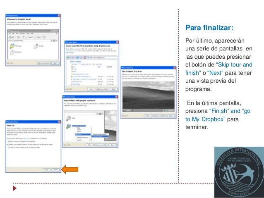
Task: Click the Search button in My Documents toolbar
Action: [29, 37]
